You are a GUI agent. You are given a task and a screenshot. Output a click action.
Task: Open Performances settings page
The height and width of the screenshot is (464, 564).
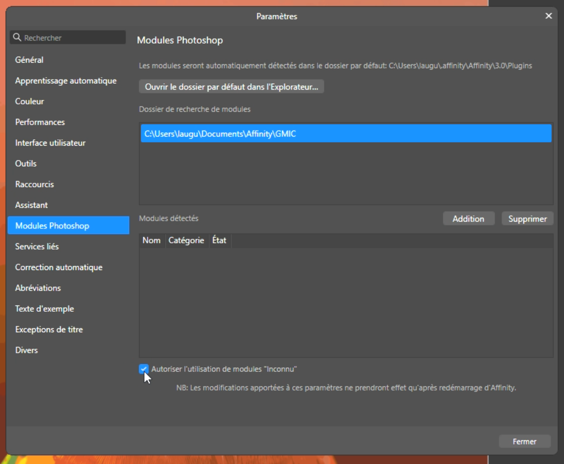40,122
